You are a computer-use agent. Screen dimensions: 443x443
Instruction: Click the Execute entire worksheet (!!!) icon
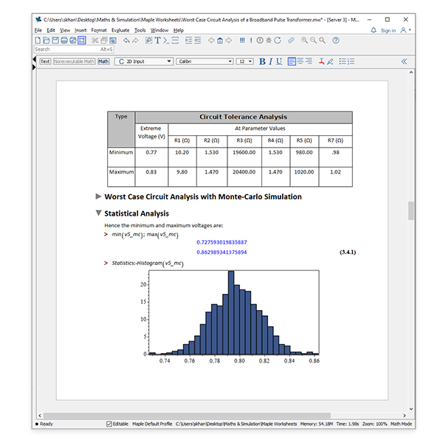click(242, 40)
